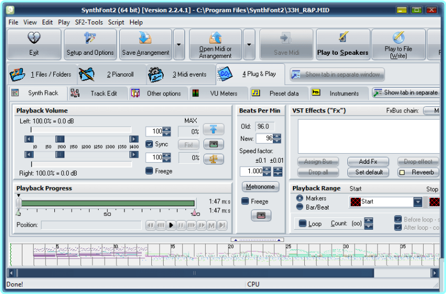
Task: Click the loop Count stepper arrows
Action: pos(369,224)
